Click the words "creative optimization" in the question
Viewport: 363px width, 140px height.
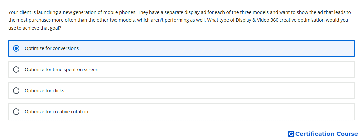(x=301, y=20)
